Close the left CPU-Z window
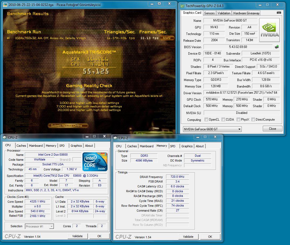 104,136
